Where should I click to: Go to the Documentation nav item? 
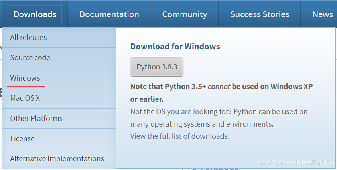[x=109, y=14]
